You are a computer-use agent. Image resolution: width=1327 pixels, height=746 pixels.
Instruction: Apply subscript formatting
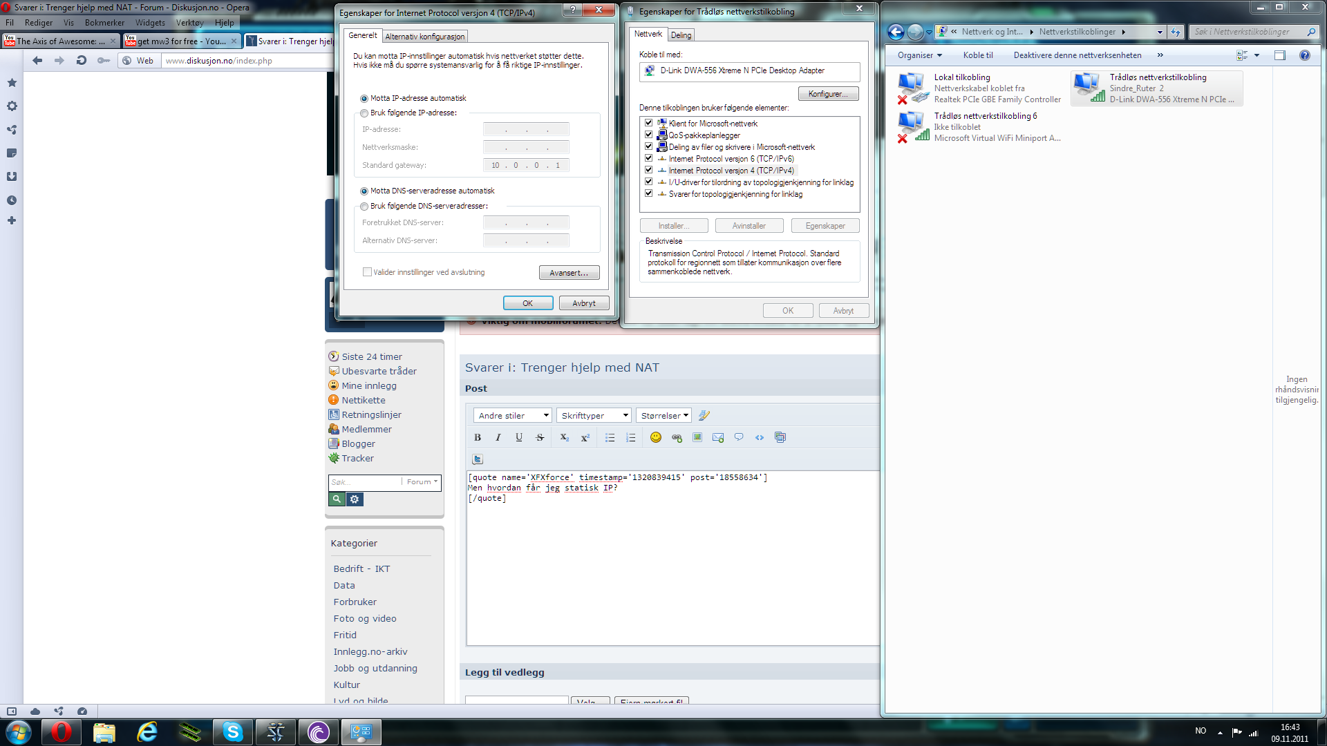[564, 437]
